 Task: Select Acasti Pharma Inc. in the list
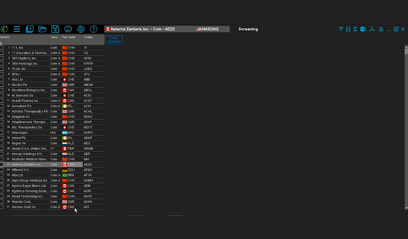[x=25, y=101]
